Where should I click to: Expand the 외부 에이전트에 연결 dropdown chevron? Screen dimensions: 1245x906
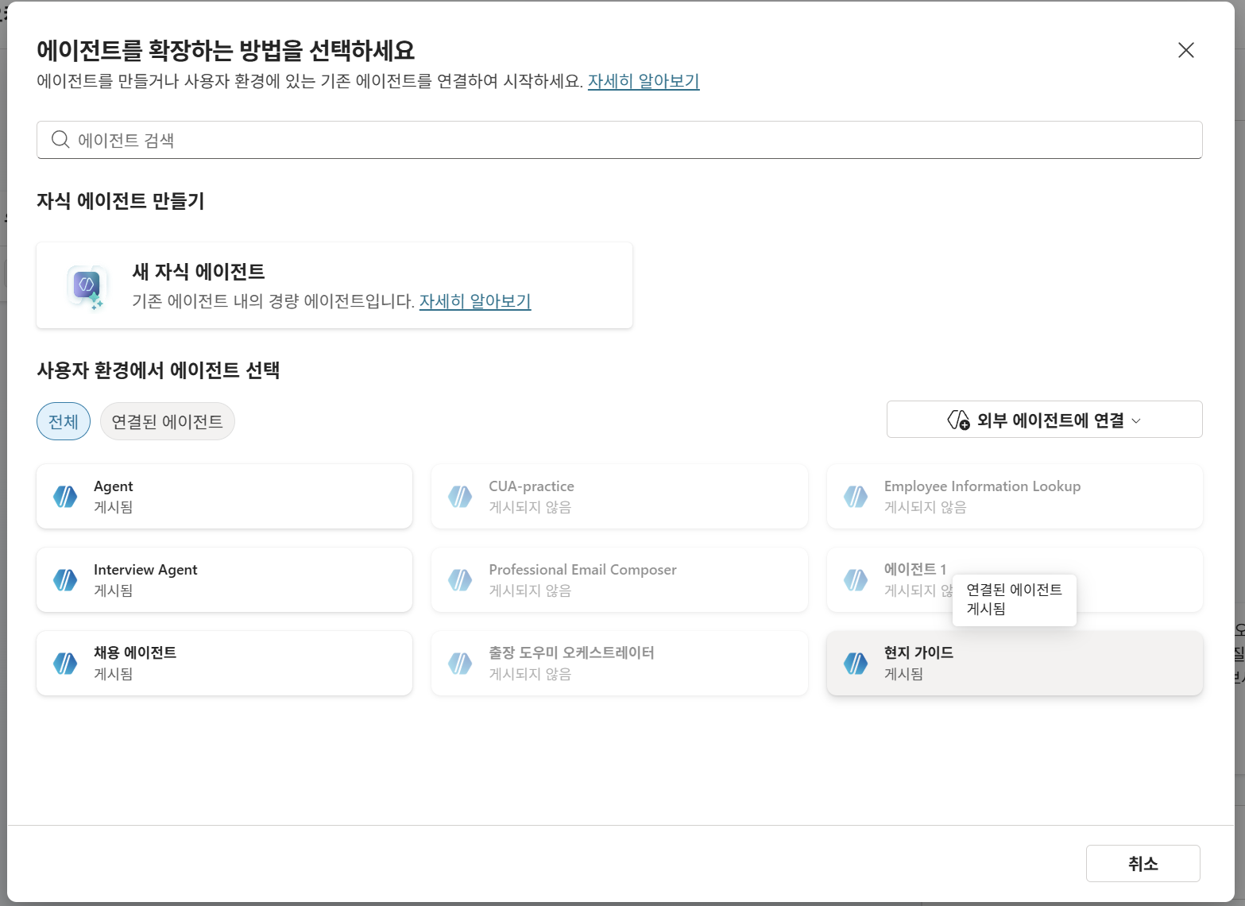click(x=1136, y=420)
